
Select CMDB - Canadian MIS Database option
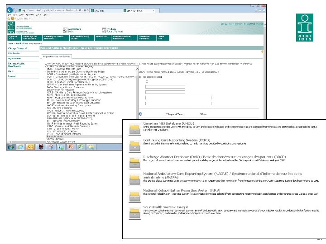point(64,69)
